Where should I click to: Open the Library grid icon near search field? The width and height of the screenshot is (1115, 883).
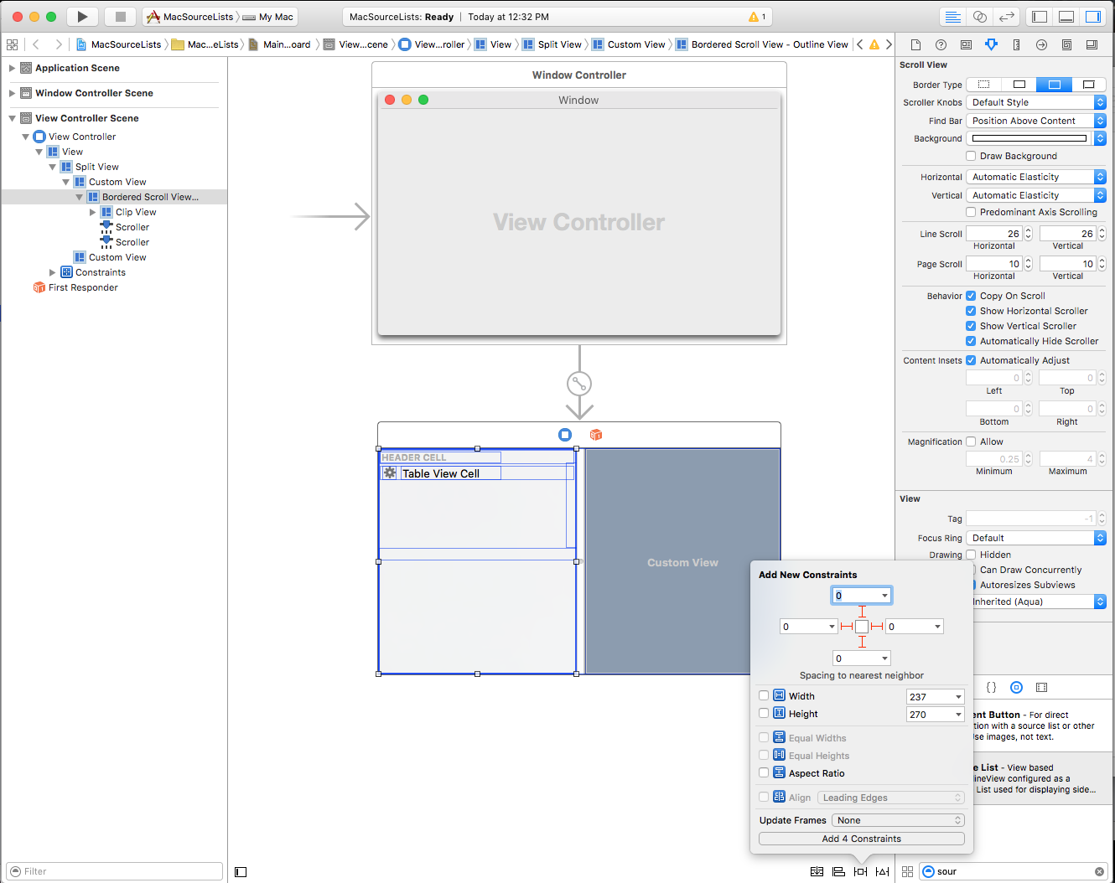(907, 871)
